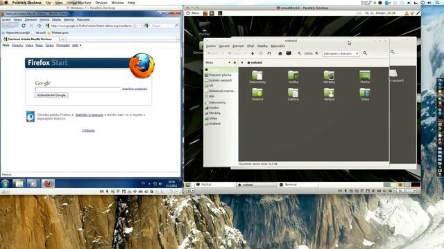Close the Místa side pane
The height and width of the screenshot is (249, 444).
tap(234, 63)
